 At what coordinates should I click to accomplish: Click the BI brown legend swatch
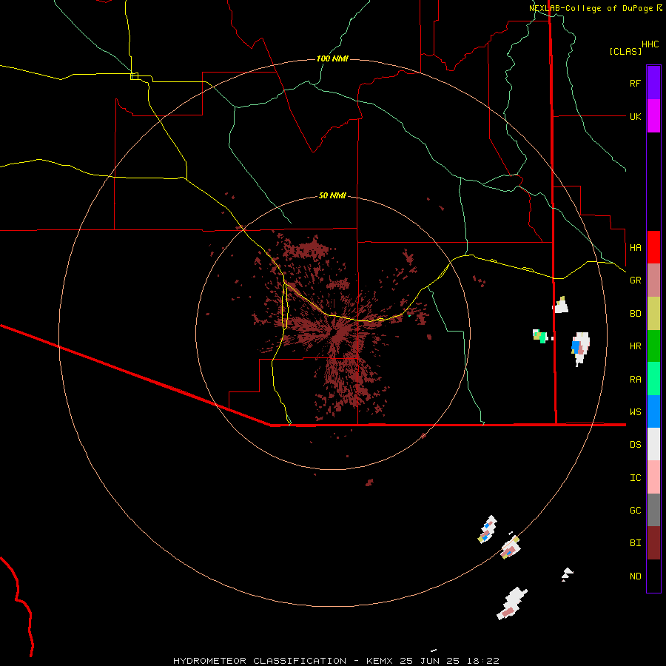(x=653, y=543)
